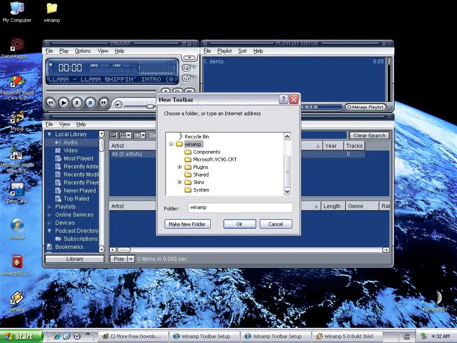This screenshot has height=343, width=457.
Task: Open Winamp File menu
Action: [x=49, y=51]
